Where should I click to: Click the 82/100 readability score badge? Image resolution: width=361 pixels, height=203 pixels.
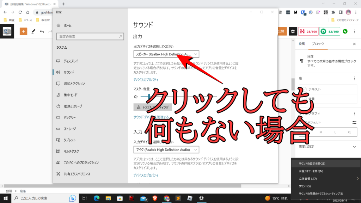tap(330, 31)
